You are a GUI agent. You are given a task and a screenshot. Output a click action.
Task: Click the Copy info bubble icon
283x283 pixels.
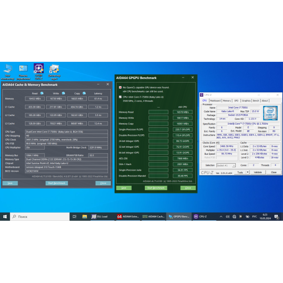click(x=84, y=93)
